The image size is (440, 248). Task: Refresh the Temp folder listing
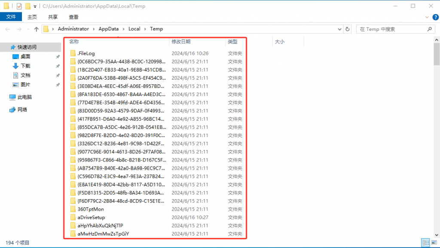(x=348, y=29)
